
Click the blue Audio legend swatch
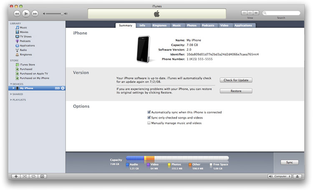[127, 165]
